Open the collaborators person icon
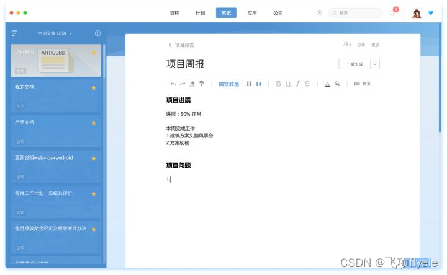The width and height of the screenshot is (447, 275). pos(347,45)
